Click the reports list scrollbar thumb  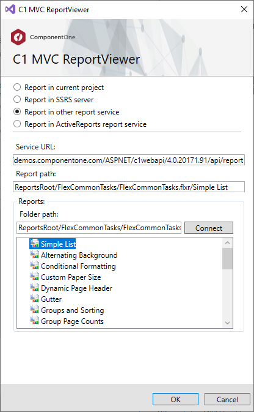227,258
